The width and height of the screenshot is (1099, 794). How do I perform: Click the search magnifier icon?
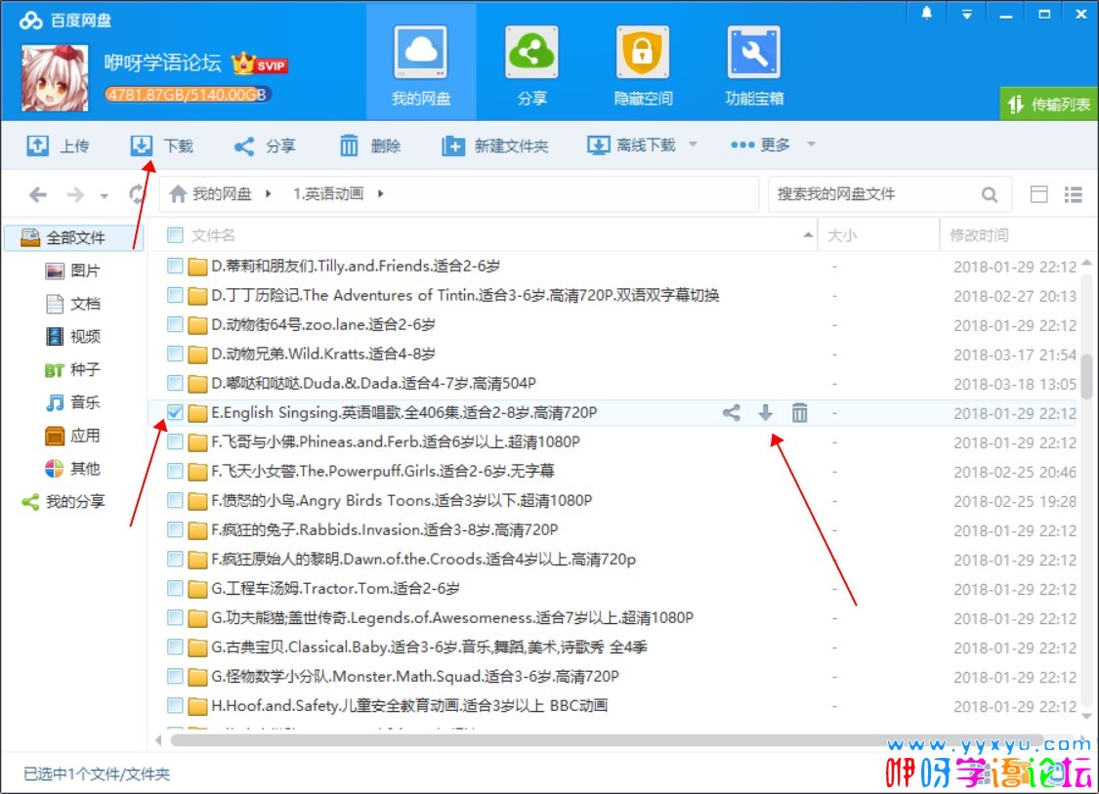989,194
